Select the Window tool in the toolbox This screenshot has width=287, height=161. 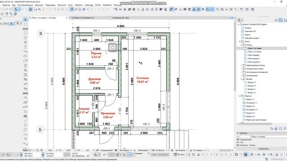[26, 42]
